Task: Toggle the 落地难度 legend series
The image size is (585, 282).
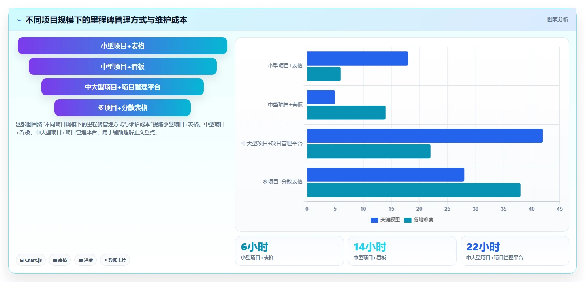Action: click(x=418, y=220)
